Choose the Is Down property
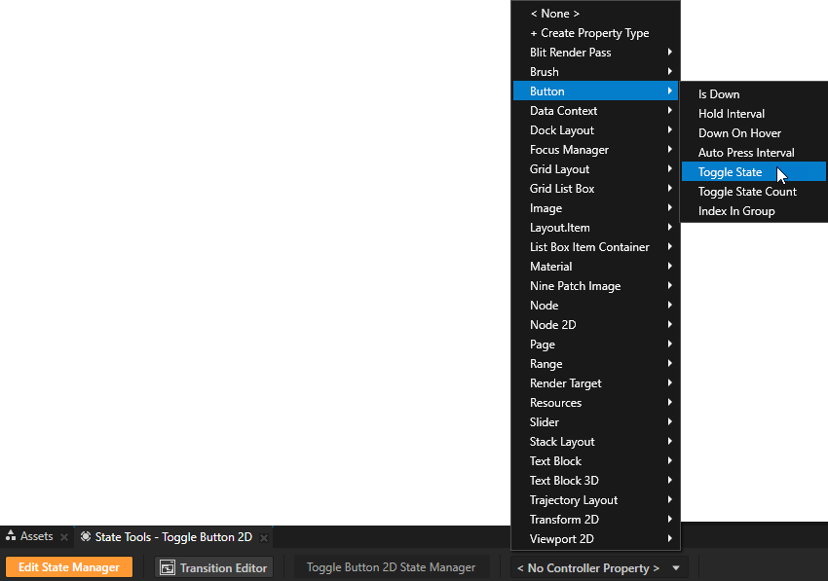This screenshot has width=828, height=581. 719,94
